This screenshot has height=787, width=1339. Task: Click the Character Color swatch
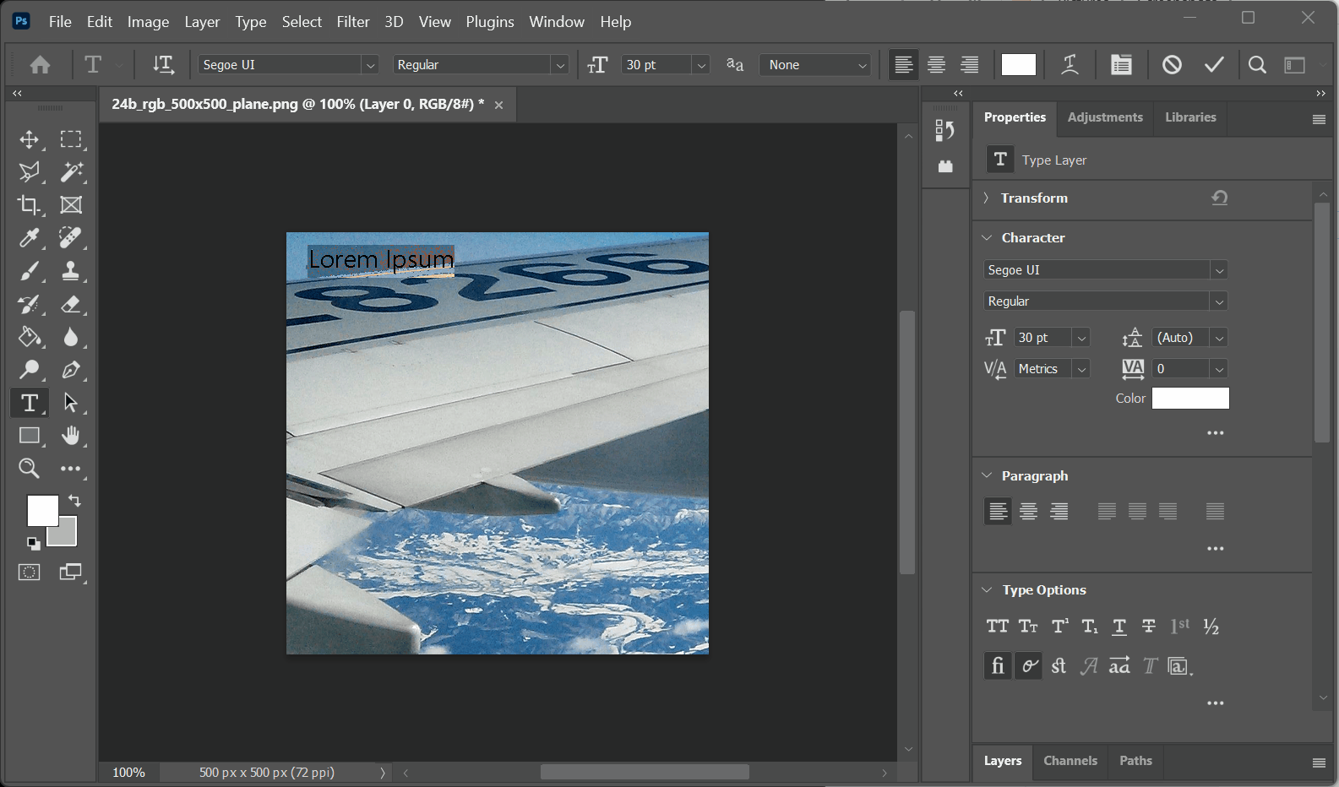coord(1189,399)
